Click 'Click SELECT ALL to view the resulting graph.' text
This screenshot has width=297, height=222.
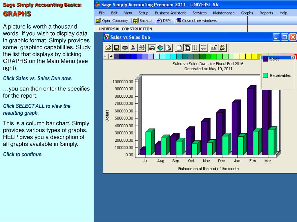pyautogui.click(x=37, y=110)
